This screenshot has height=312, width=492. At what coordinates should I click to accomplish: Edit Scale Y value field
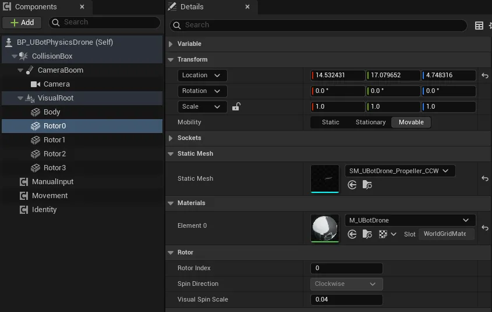[393, 106]
